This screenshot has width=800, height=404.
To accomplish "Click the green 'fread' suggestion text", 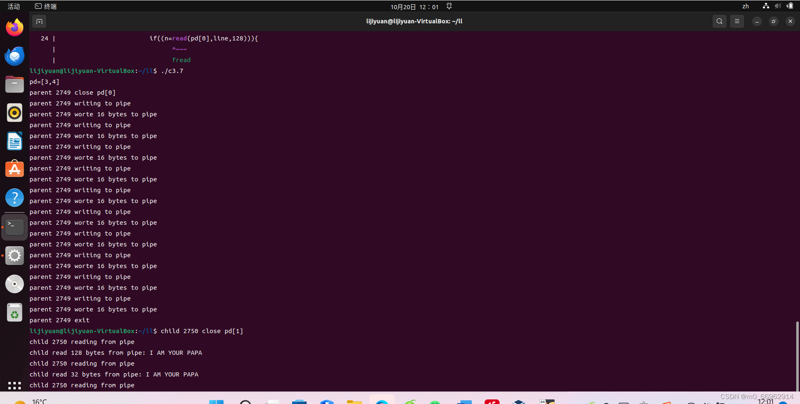I will [181, 60].
